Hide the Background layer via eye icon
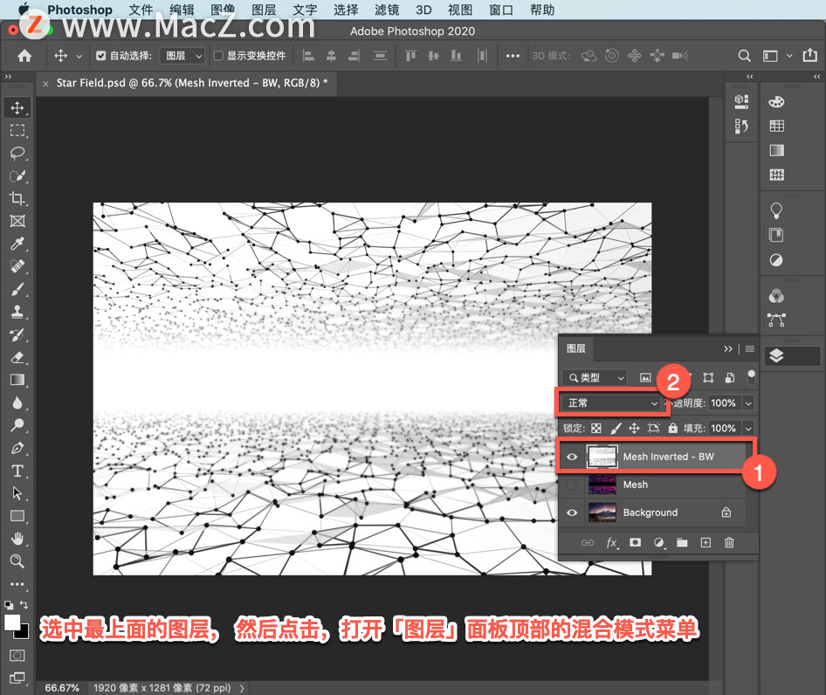Viewport: 826px width, 695px height. point(572,513)
